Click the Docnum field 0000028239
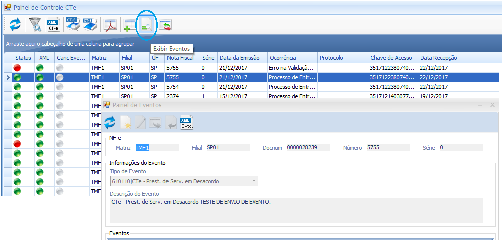The height and width of the screenshot is (240, 503). click(308, 148)
